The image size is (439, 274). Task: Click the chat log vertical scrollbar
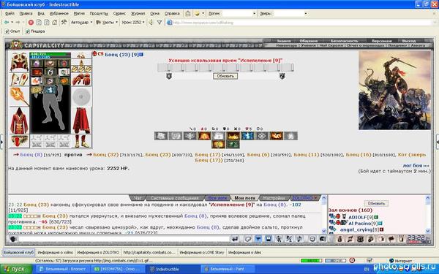[x=324, y=214]
